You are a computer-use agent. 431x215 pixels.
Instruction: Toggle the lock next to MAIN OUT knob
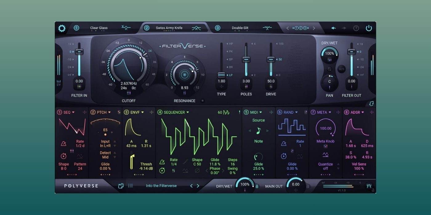tap(308, 186)
